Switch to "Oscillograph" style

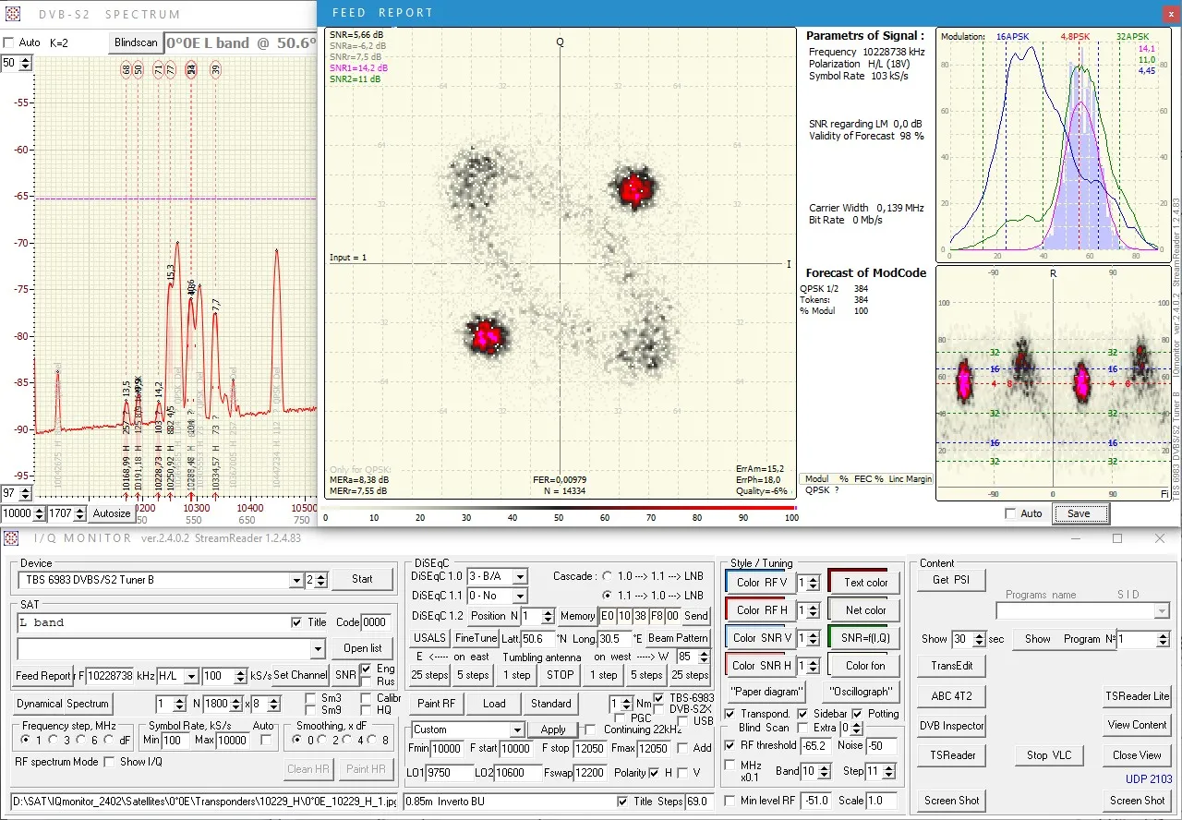860,692
